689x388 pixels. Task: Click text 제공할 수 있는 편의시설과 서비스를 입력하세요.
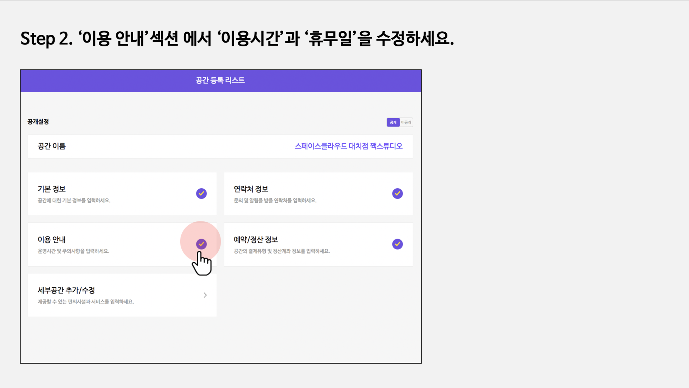(x=86, y=302)
